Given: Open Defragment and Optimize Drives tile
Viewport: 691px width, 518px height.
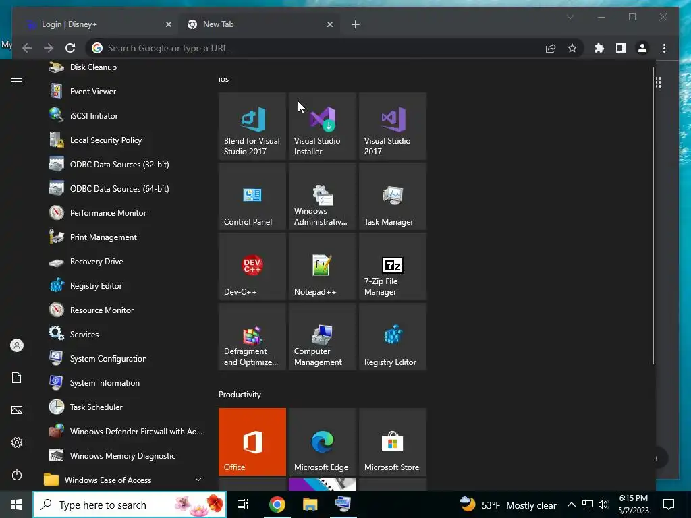Looking at the screenshot, I should click(252, 337).
